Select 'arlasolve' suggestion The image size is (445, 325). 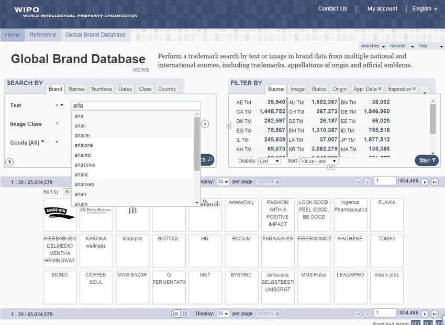(133, 165)
